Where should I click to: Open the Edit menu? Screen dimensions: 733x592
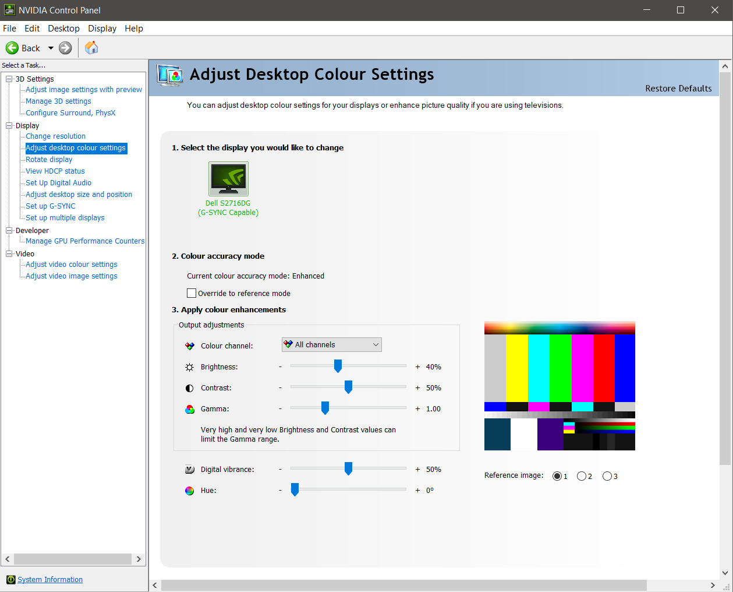tap(32, 29)
